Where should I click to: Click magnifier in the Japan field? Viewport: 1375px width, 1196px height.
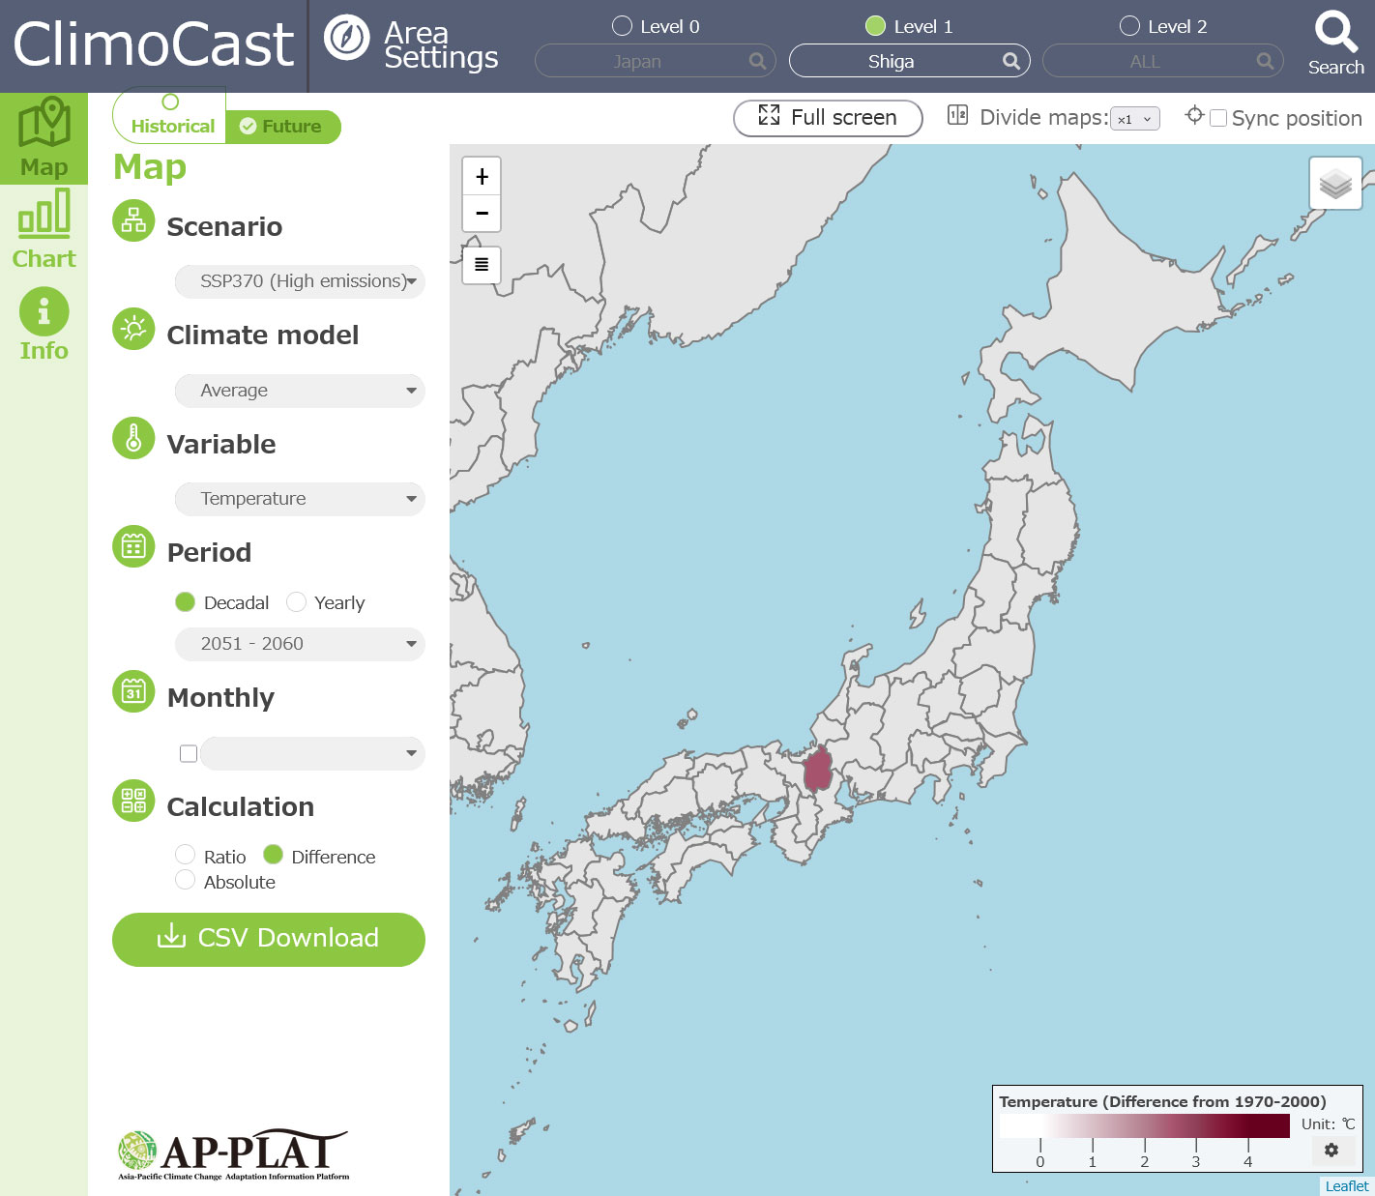pos(757,61)
